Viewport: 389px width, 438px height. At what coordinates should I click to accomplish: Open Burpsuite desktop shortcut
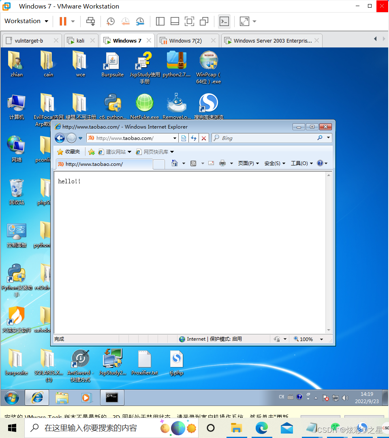[x=112, y=64]
